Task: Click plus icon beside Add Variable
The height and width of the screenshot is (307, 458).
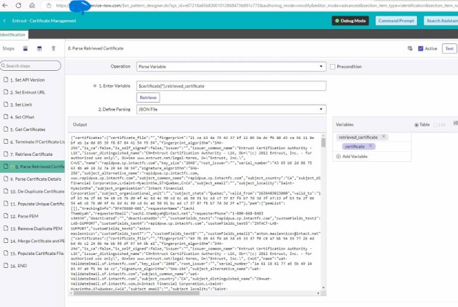Action: coord(338,157)
